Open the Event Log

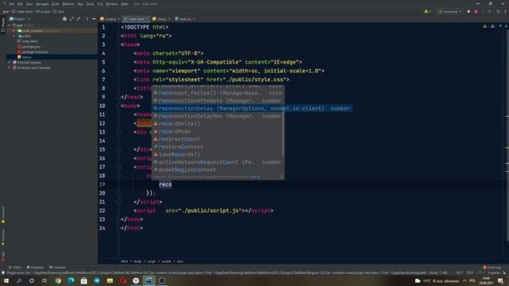[492, 268]
